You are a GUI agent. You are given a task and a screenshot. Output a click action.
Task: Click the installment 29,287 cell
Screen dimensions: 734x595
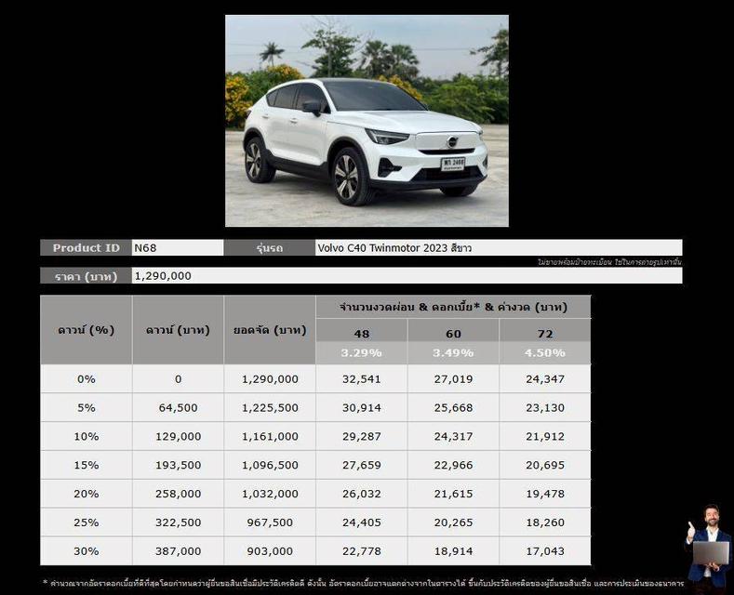point(361,436)
